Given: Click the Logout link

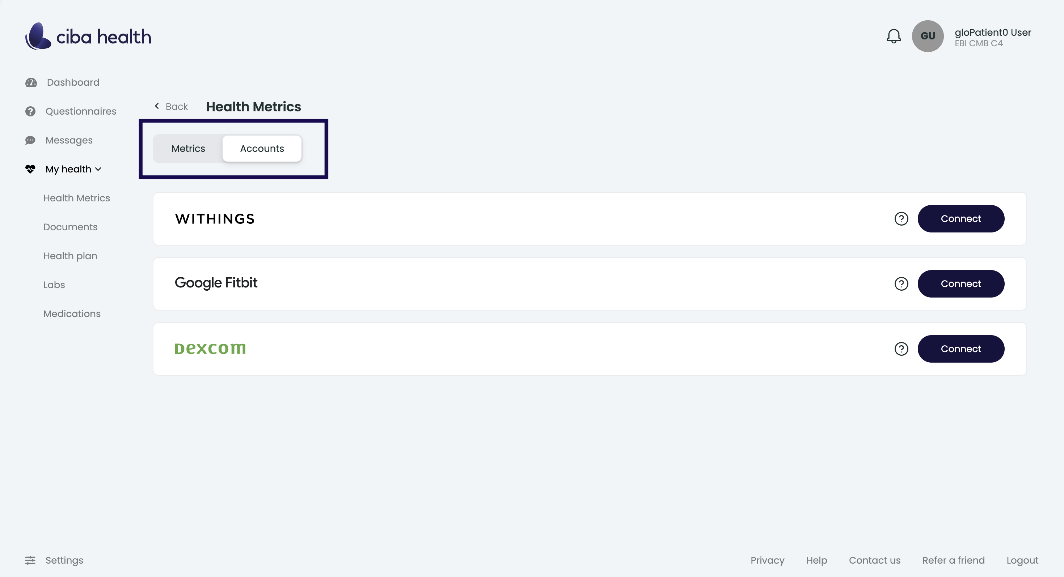Looking at the screenshot, I should 1022,560.
